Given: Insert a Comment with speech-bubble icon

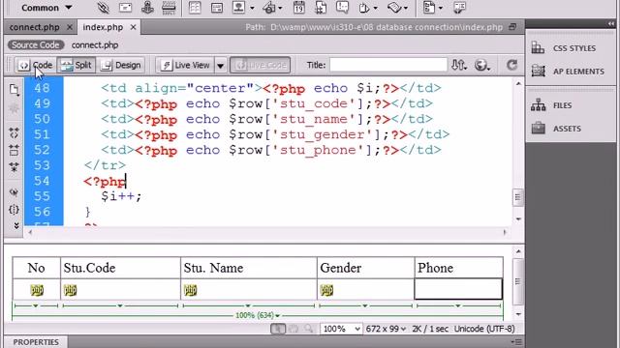Looking at the screenshot, I should [x=342, y=8].
